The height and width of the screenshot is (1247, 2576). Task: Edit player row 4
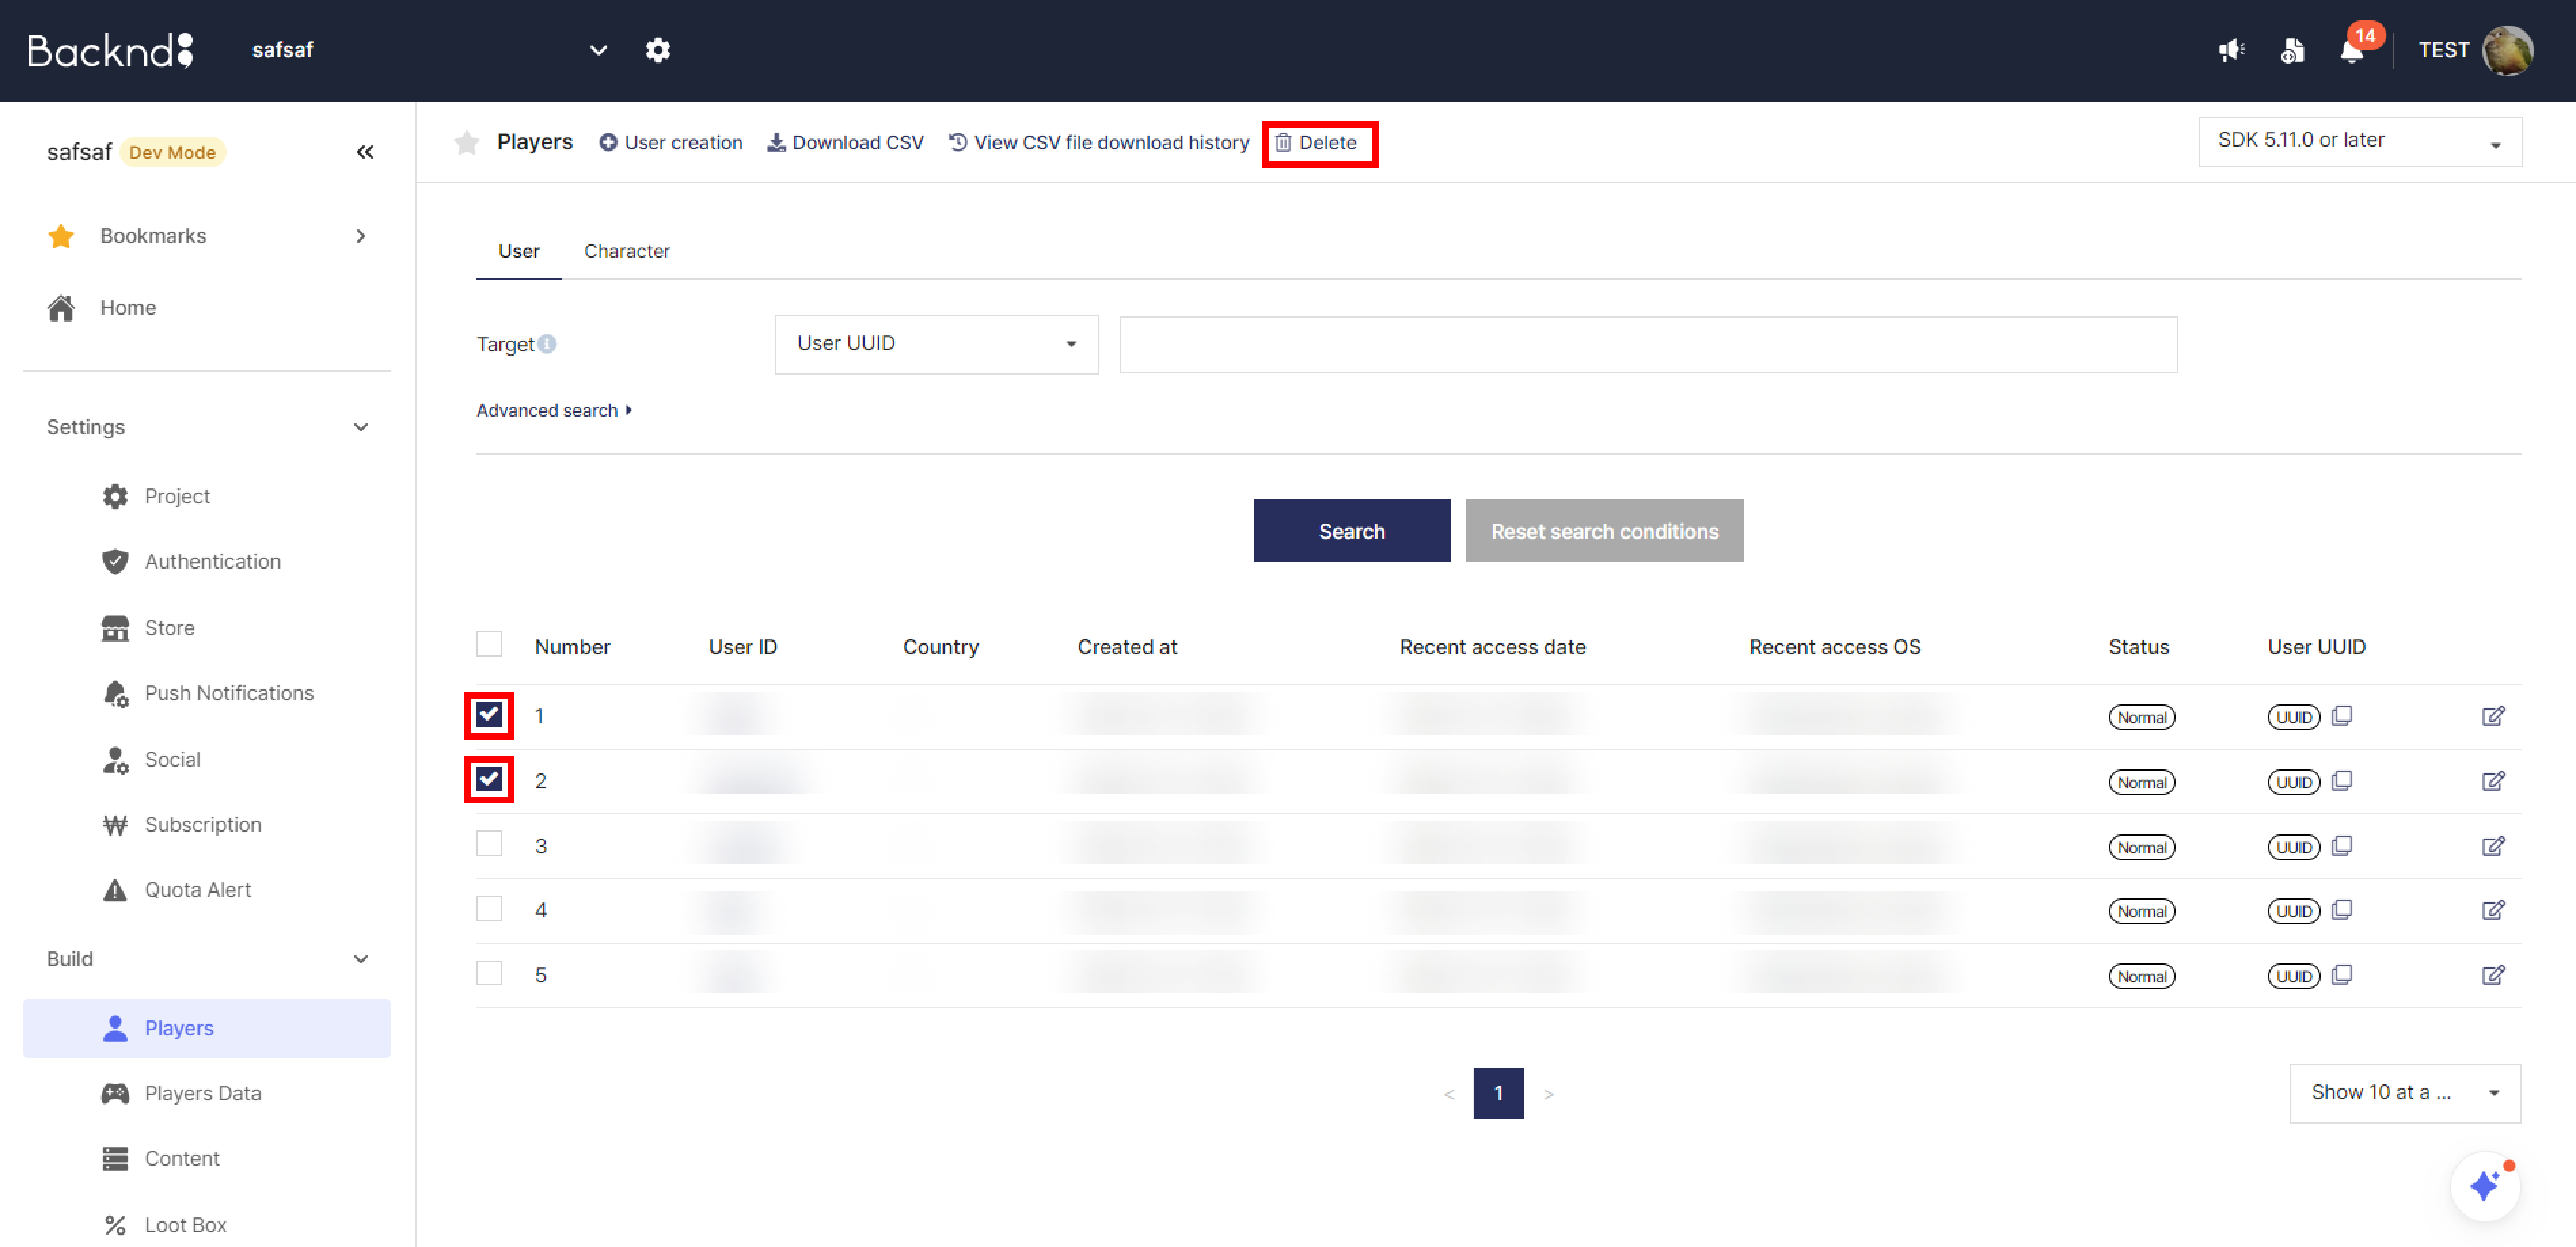(2493, 910)
